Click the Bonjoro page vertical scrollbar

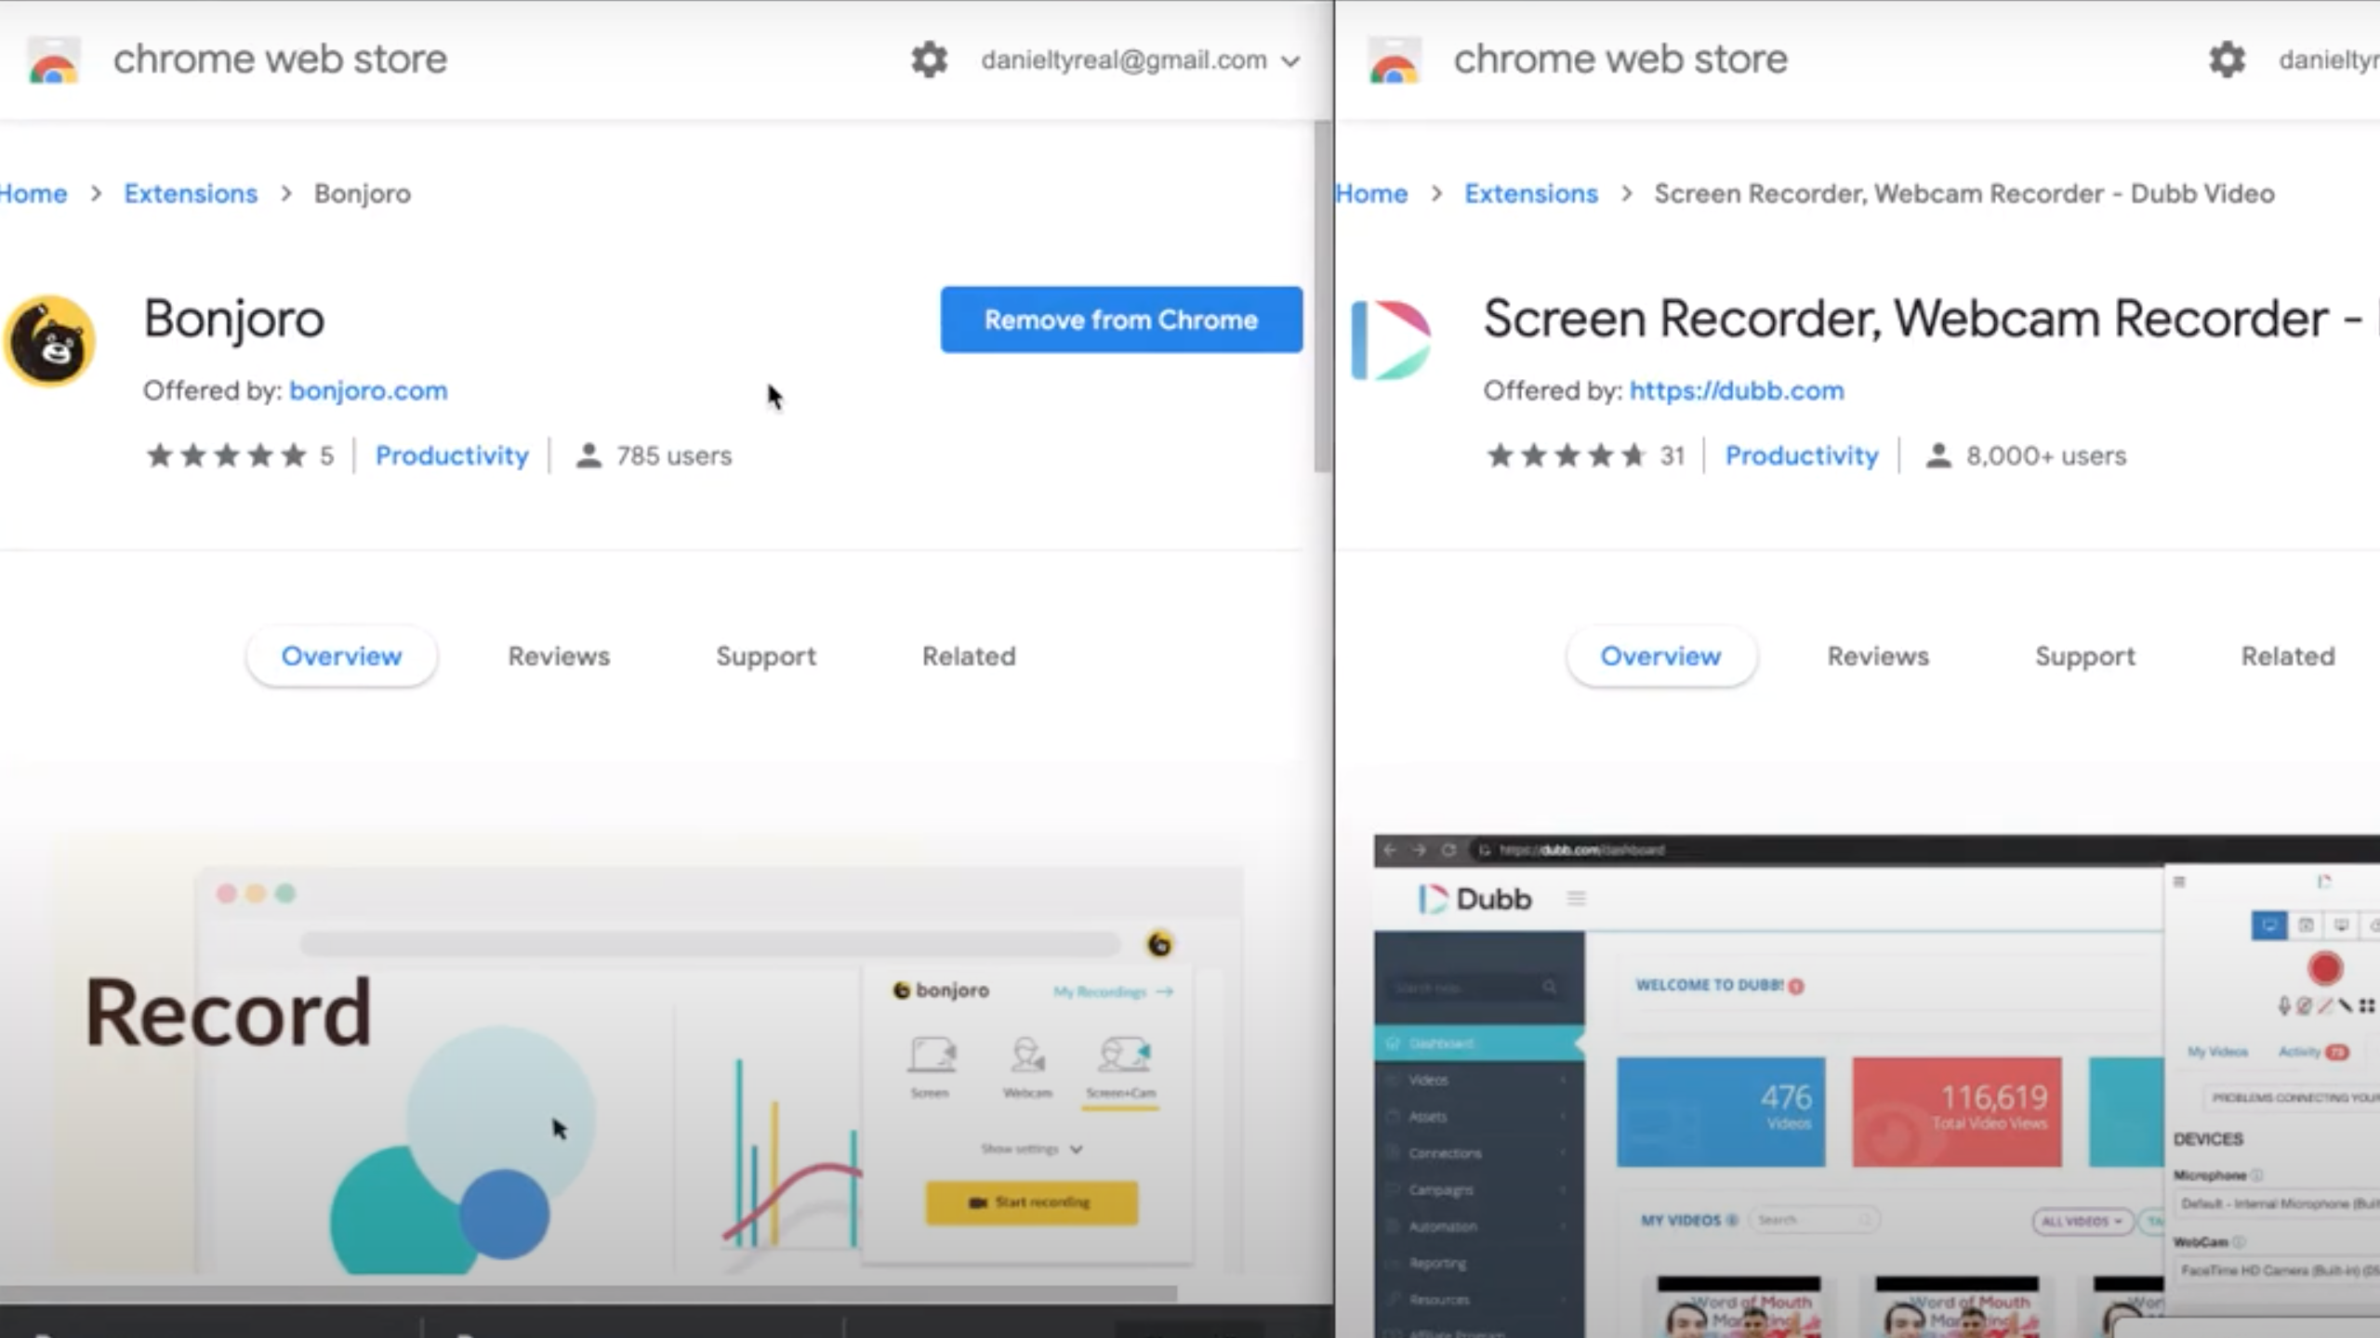tap(1323, 297)
